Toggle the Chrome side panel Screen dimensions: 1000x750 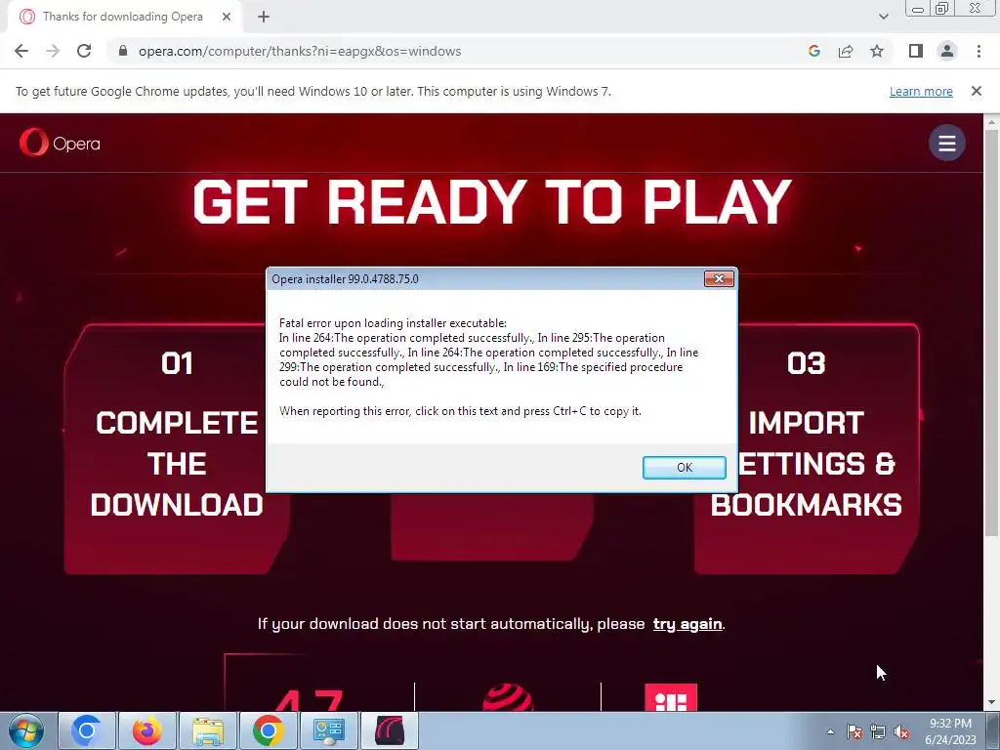click(x=916, y=51)
